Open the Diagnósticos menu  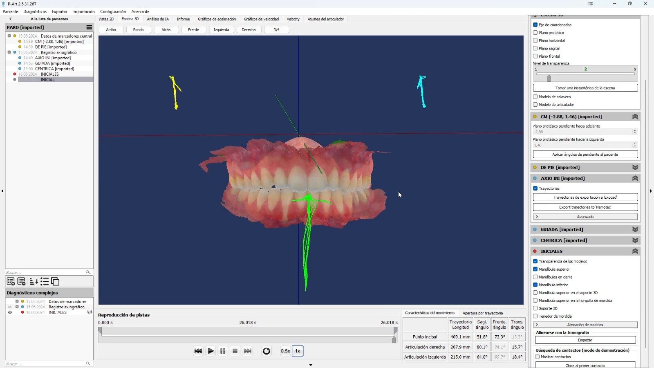[35, 11]
